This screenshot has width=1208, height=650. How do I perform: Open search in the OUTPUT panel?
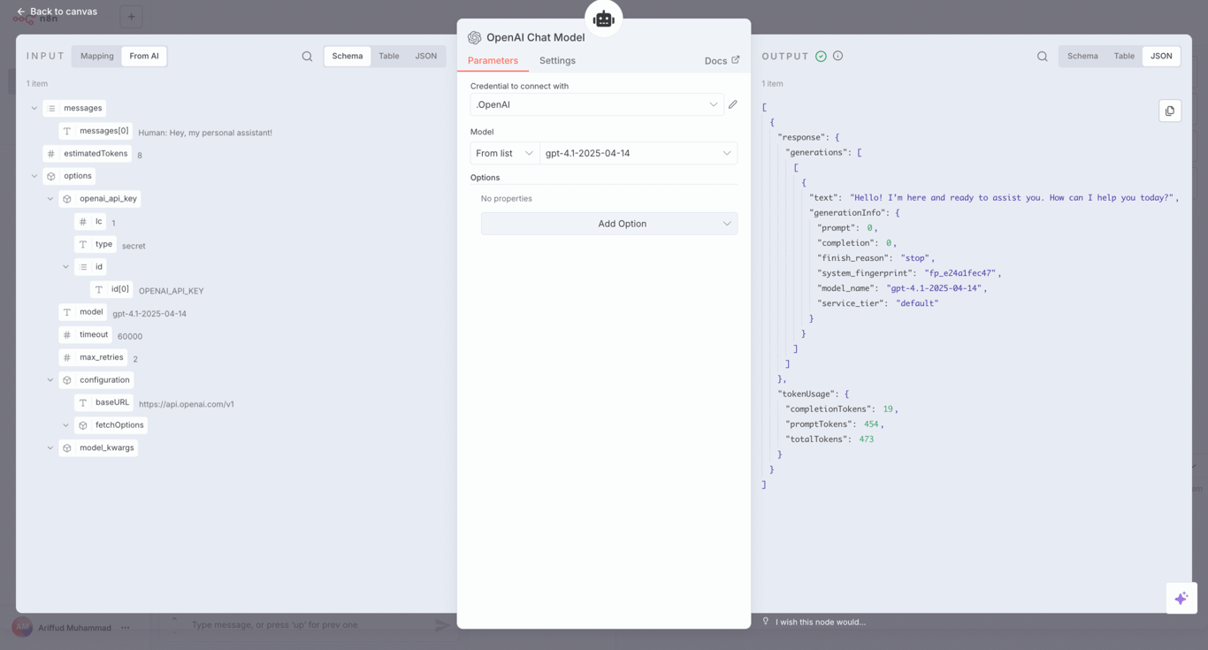click(x=1043, y=56)
